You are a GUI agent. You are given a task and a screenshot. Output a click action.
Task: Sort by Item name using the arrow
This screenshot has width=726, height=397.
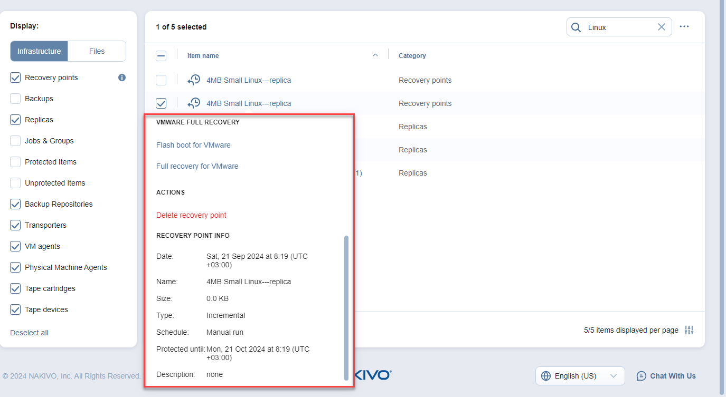tap(375, 55)
